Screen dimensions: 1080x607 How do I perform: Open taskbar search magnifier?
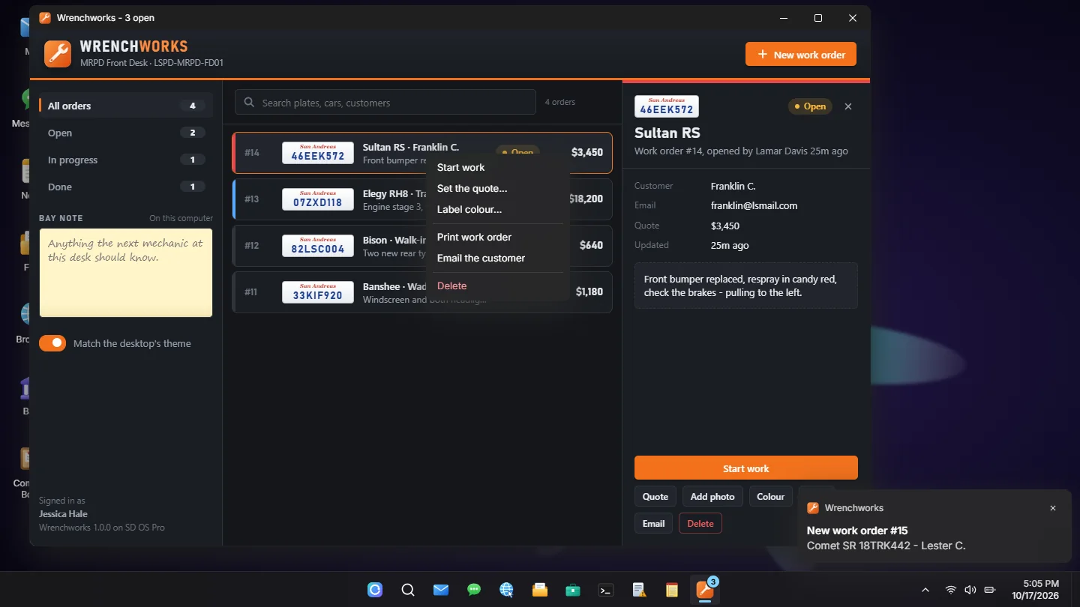click(x=408, y=590)
